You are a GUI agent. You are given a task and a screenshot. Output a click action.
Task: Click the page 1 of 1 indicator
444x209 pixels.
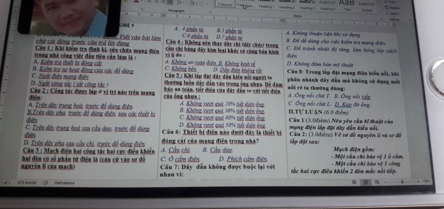tap(5, 183)
